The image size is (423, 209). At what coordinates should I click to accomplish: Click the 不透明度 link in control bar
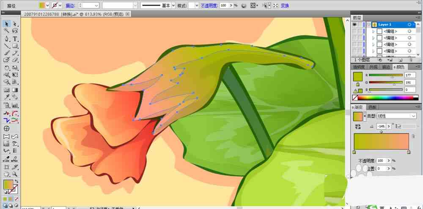tap(209, 5)
